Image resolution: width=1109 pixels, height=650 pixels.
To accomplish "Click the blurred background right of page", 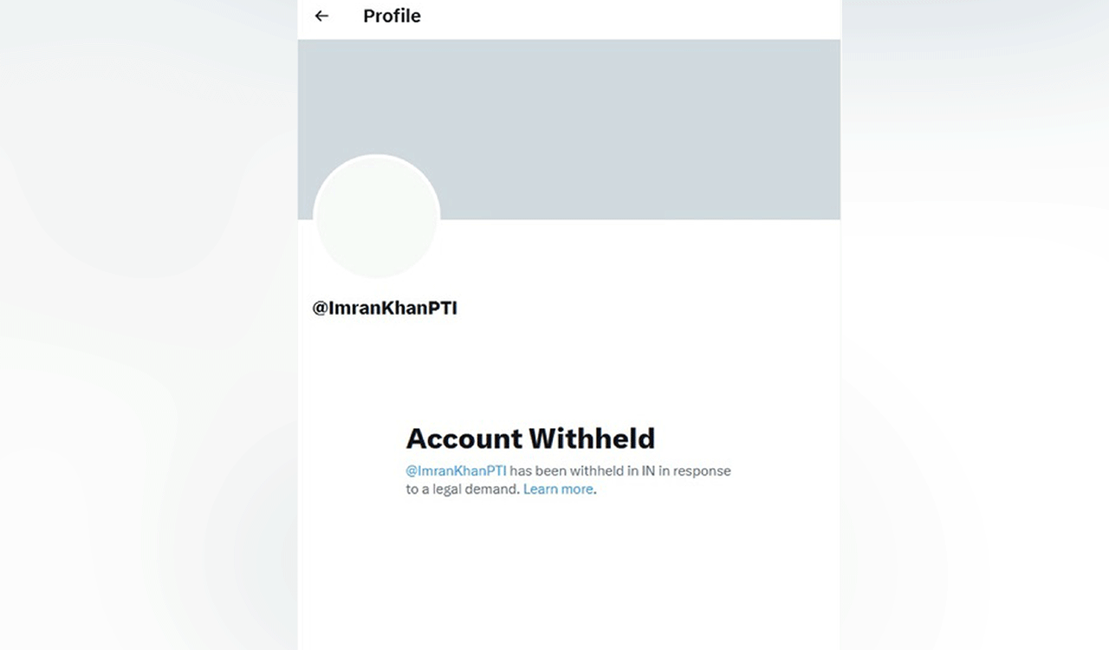I will [975, 325].
